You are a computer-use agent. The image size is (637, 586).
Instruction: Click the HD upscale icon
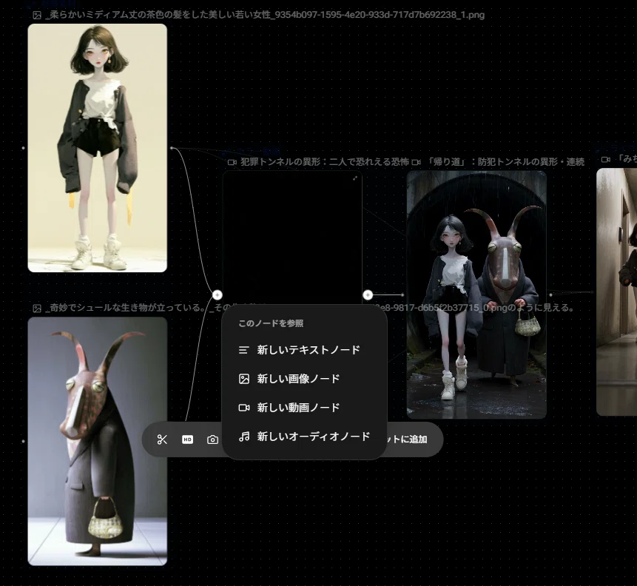187,439
